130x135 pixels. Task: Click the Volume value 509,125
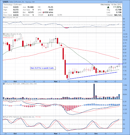118,15
